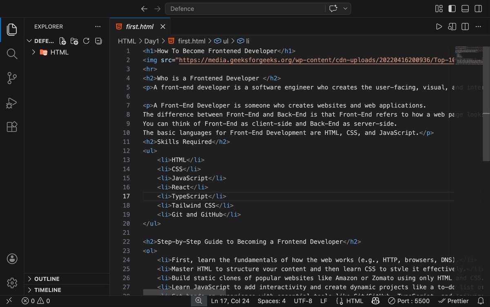Open the Manage gear menu

click(x=12, y=282)
